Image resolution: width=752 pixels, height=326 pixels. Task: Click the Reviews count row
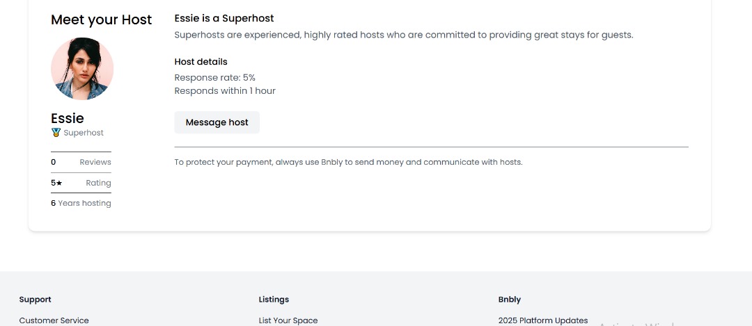coord(81,162)
